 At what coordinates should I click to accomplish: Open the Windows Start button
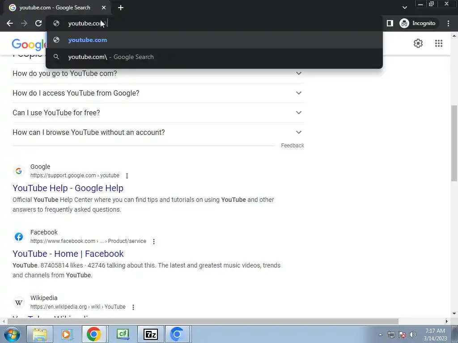pos(12,334)
